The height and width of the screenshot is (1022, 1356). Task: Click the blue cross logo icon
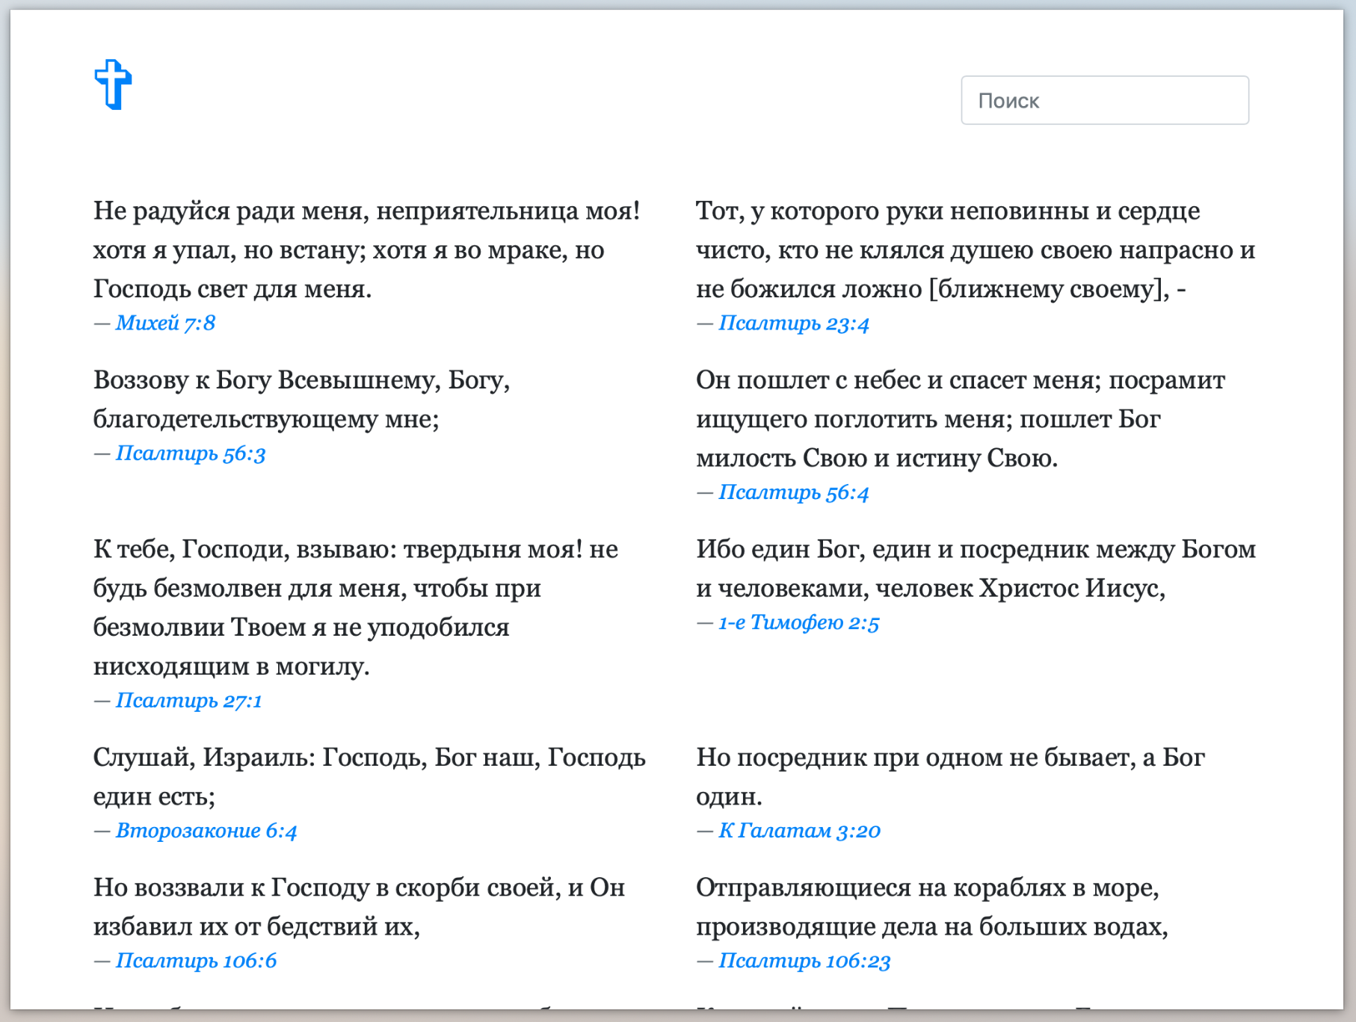[113, 84]
